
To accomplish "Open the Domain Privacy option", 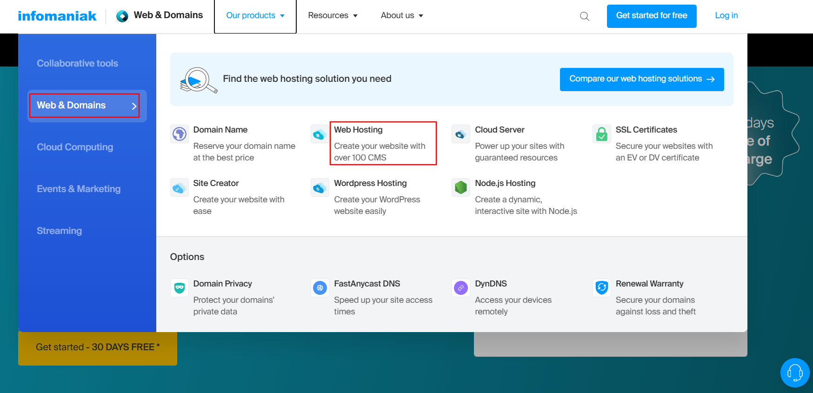I will coord(222,284).
